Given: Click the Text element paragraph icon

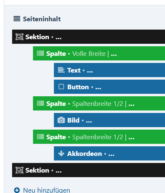Looking at the screenshot, I should click(x=61, y=70).
